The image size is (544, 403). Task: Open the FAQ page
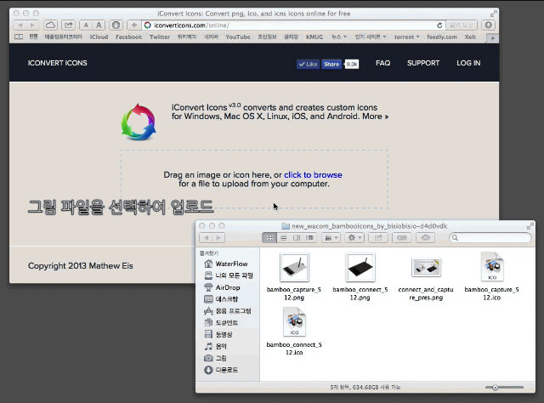tap(382, 63)
